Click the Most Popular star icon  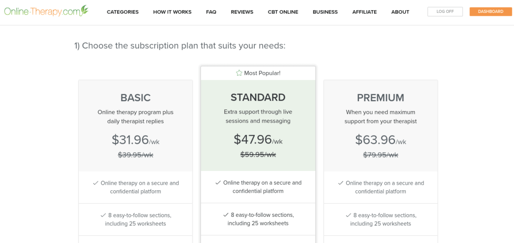point(239,73)
